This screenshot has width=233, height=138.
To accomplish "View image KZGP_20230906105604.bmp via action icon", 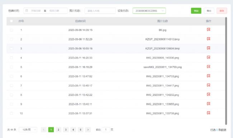I will (x=209, y=48).
